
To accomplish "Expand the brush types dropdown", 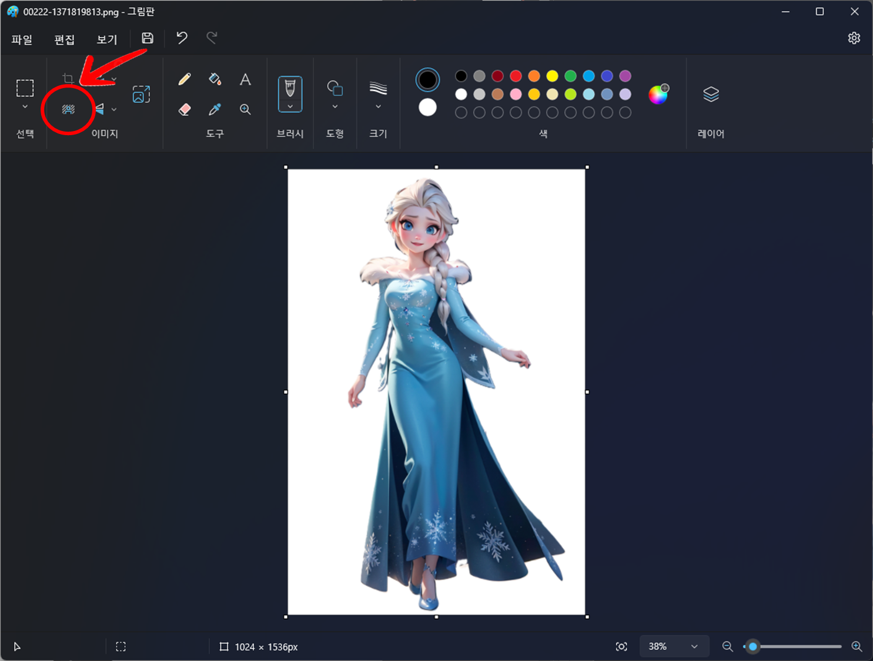I will [x=290, y=106].
